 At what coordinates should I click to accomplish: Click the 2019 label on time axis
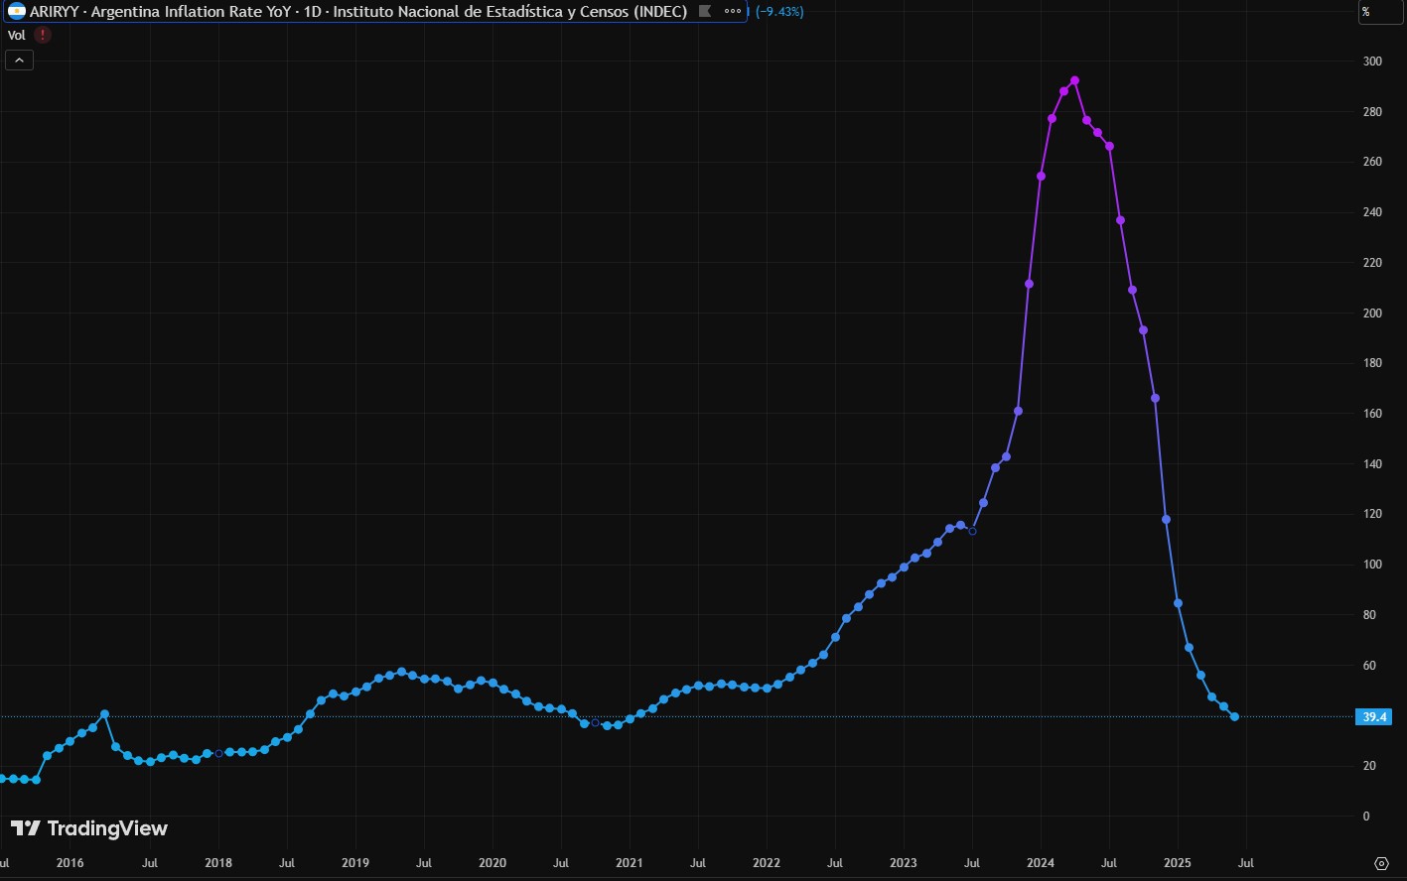tap(355, 863)
